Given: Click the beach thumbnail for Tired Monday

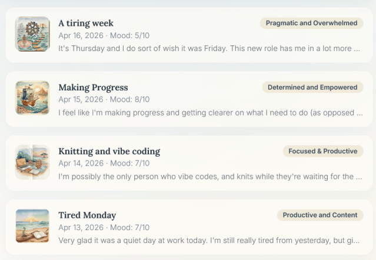Looking at the screenshot, I should click(32, 226).
